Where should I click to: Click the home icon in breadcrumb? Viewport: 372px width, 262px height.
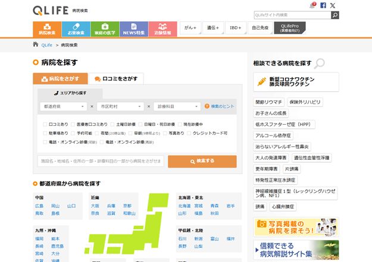point(36,45)
